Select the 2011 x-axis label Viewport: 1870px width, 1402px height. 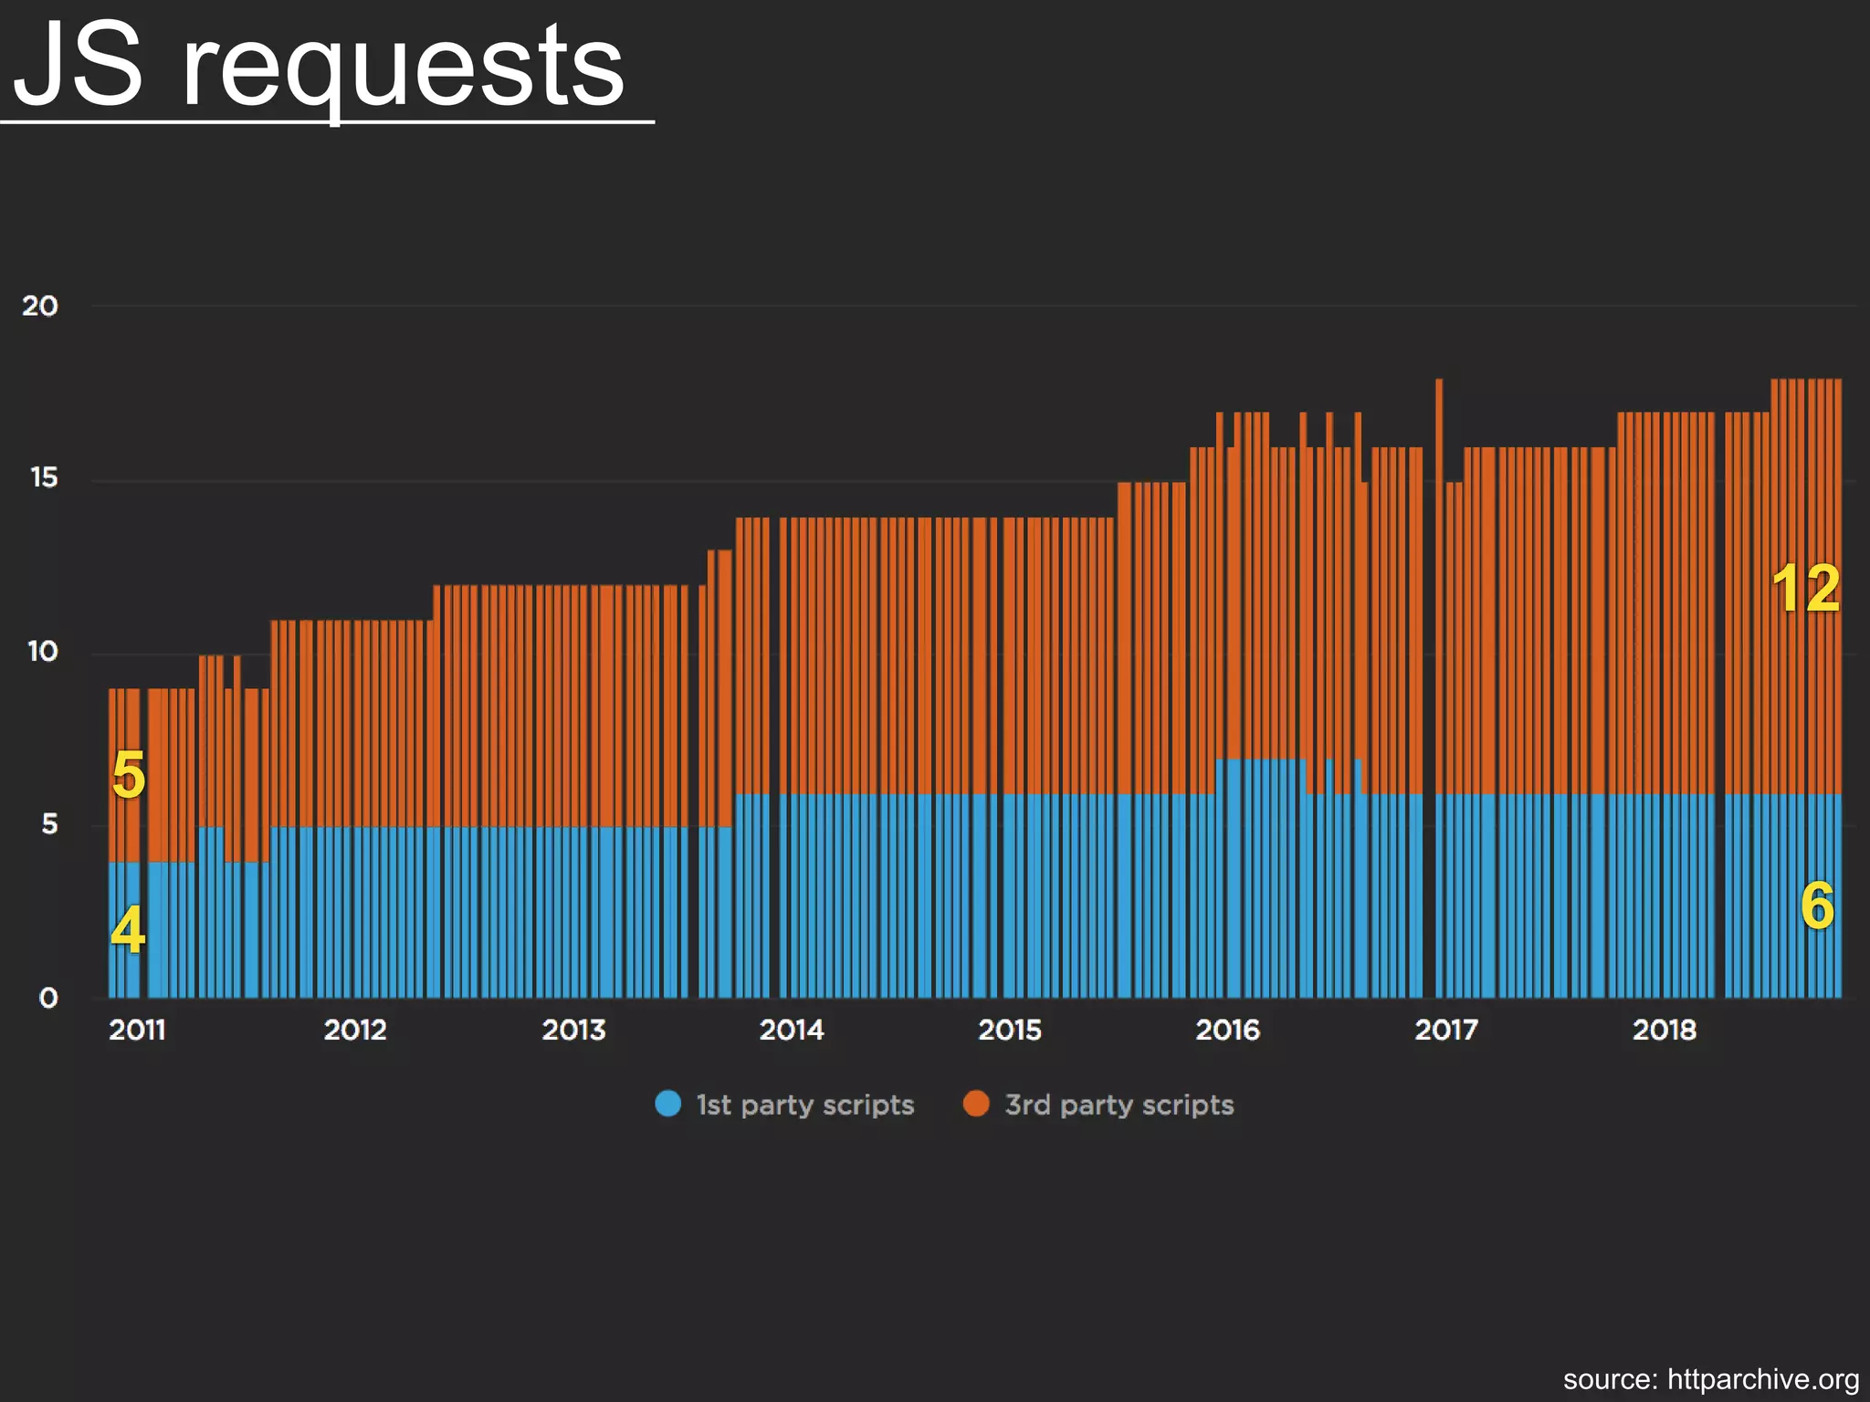coord(137,1030)
